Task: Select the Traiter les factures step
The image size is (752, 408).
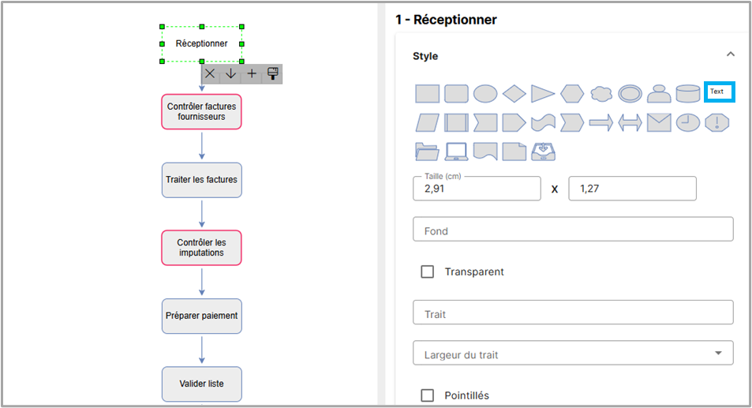Action: click(201, 180)
